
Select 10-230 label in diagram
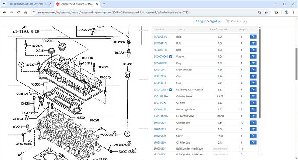pyautogui.click(x=35, y=84)
